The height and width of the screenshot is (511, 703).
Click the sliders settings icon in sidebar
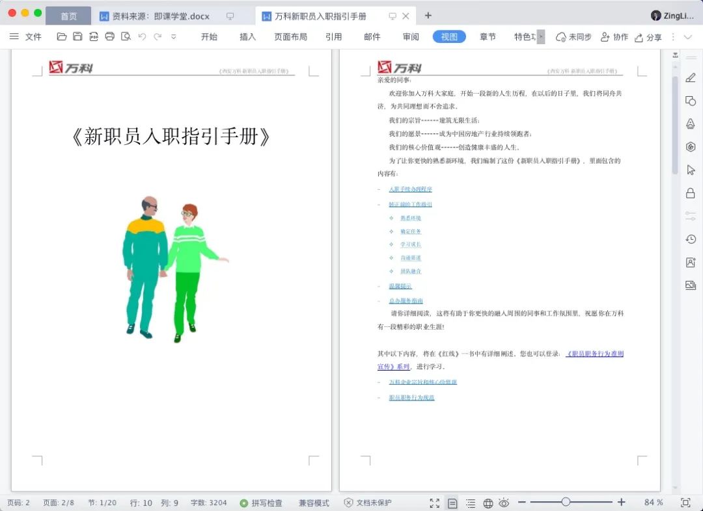click(x=691, y=216)
